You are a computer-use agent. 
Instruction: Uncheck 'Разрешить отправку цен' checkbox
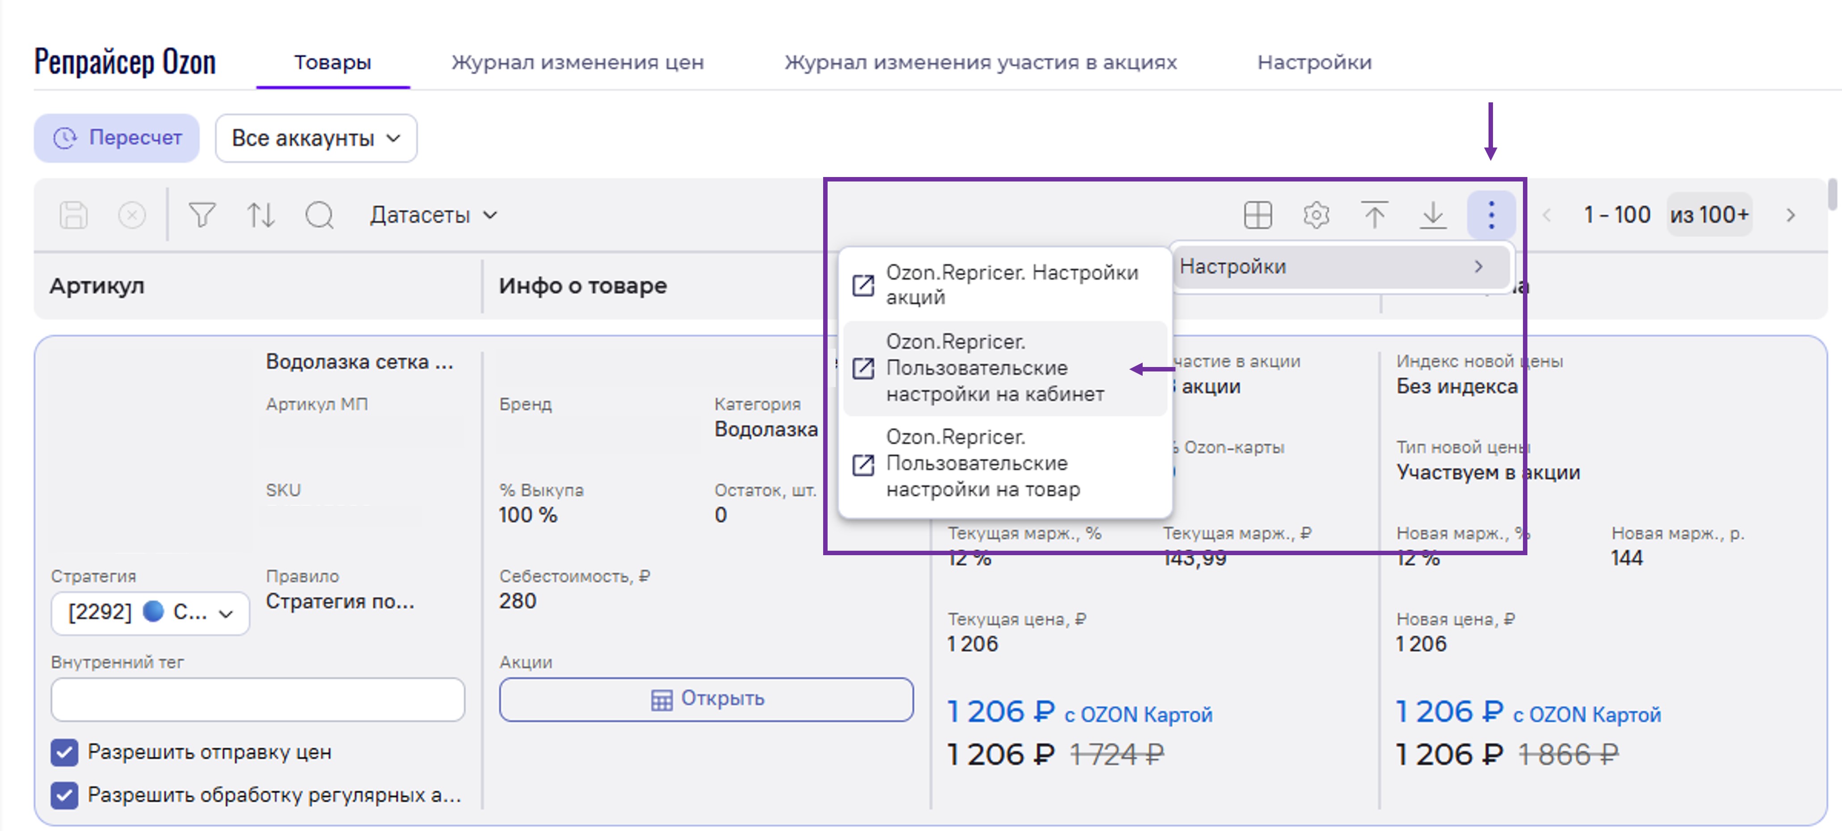[64, 752]
